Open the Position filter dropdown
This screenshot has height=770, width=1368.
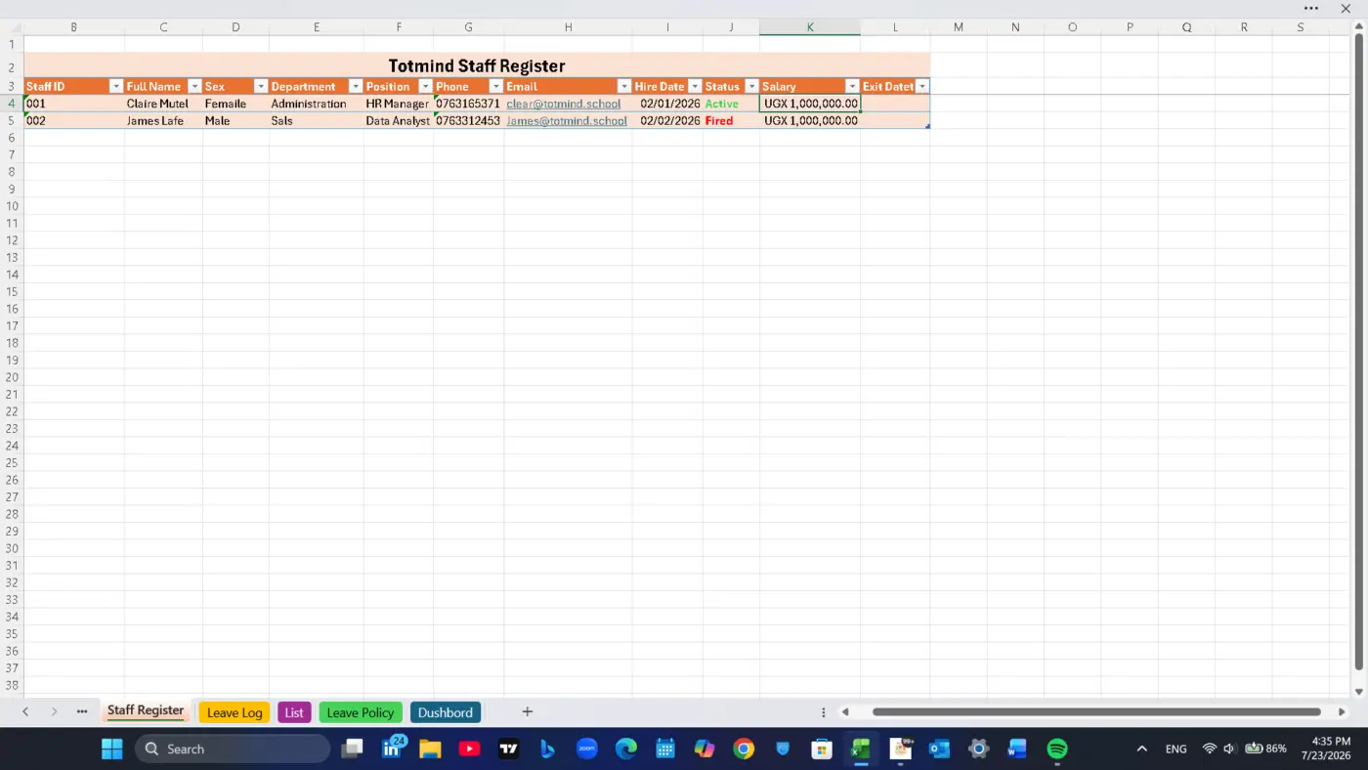425,86
